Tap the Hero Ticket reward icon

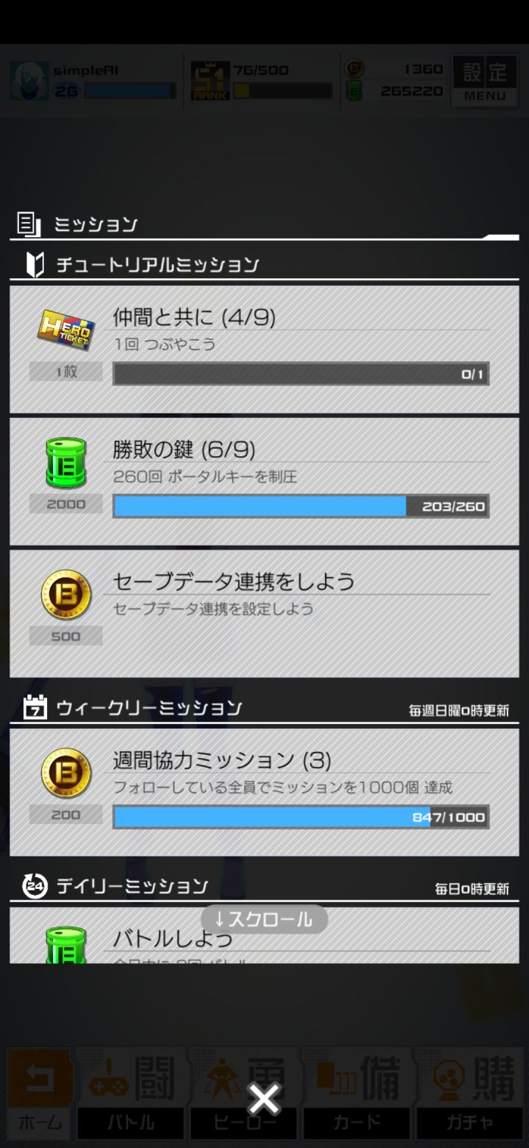tap(66, 331)
